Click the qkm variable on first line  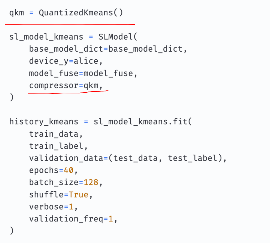point(17,13)
